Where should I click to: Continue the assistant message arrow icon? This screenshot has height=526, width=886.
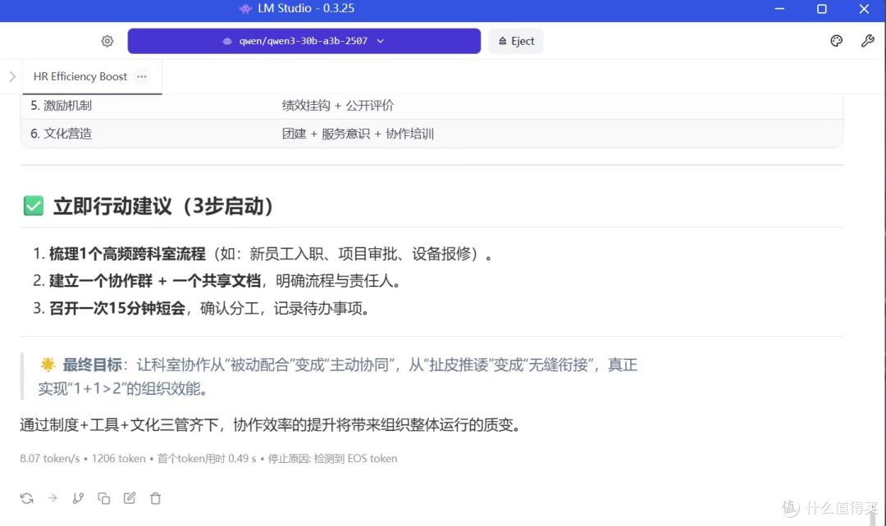click(x=53, y=498)
